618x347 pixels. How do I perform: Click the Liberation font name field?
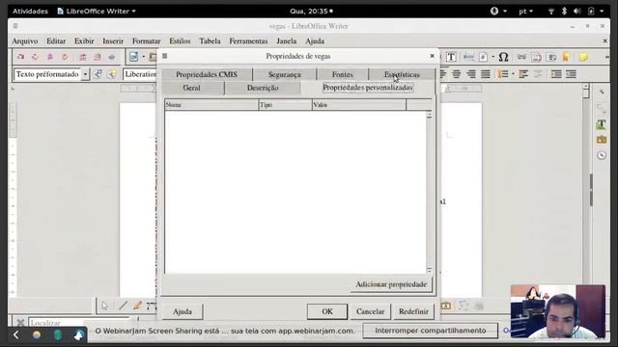140,74
